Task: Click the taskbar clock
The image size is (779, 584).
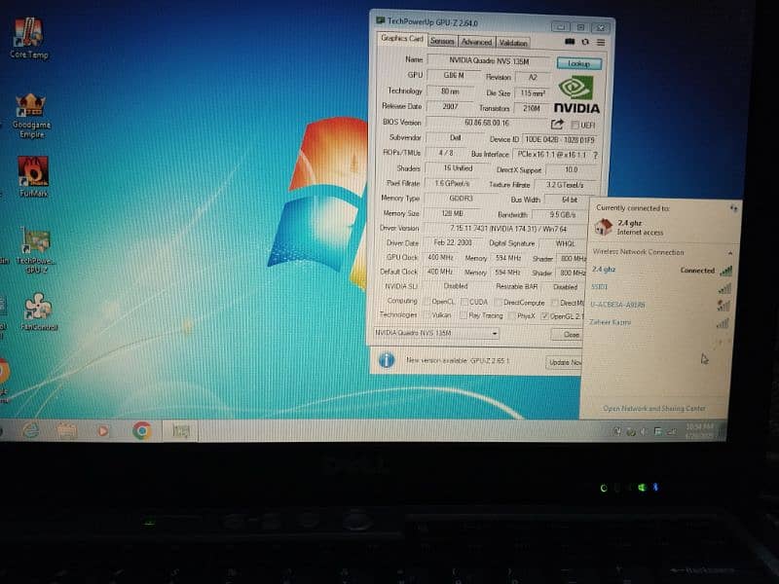Action: point(699,430)
